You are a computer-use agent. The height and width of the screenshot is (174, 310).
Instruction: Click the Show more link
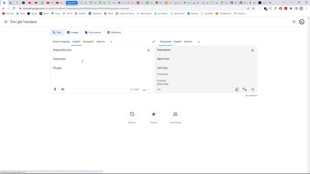click(163, 84)
